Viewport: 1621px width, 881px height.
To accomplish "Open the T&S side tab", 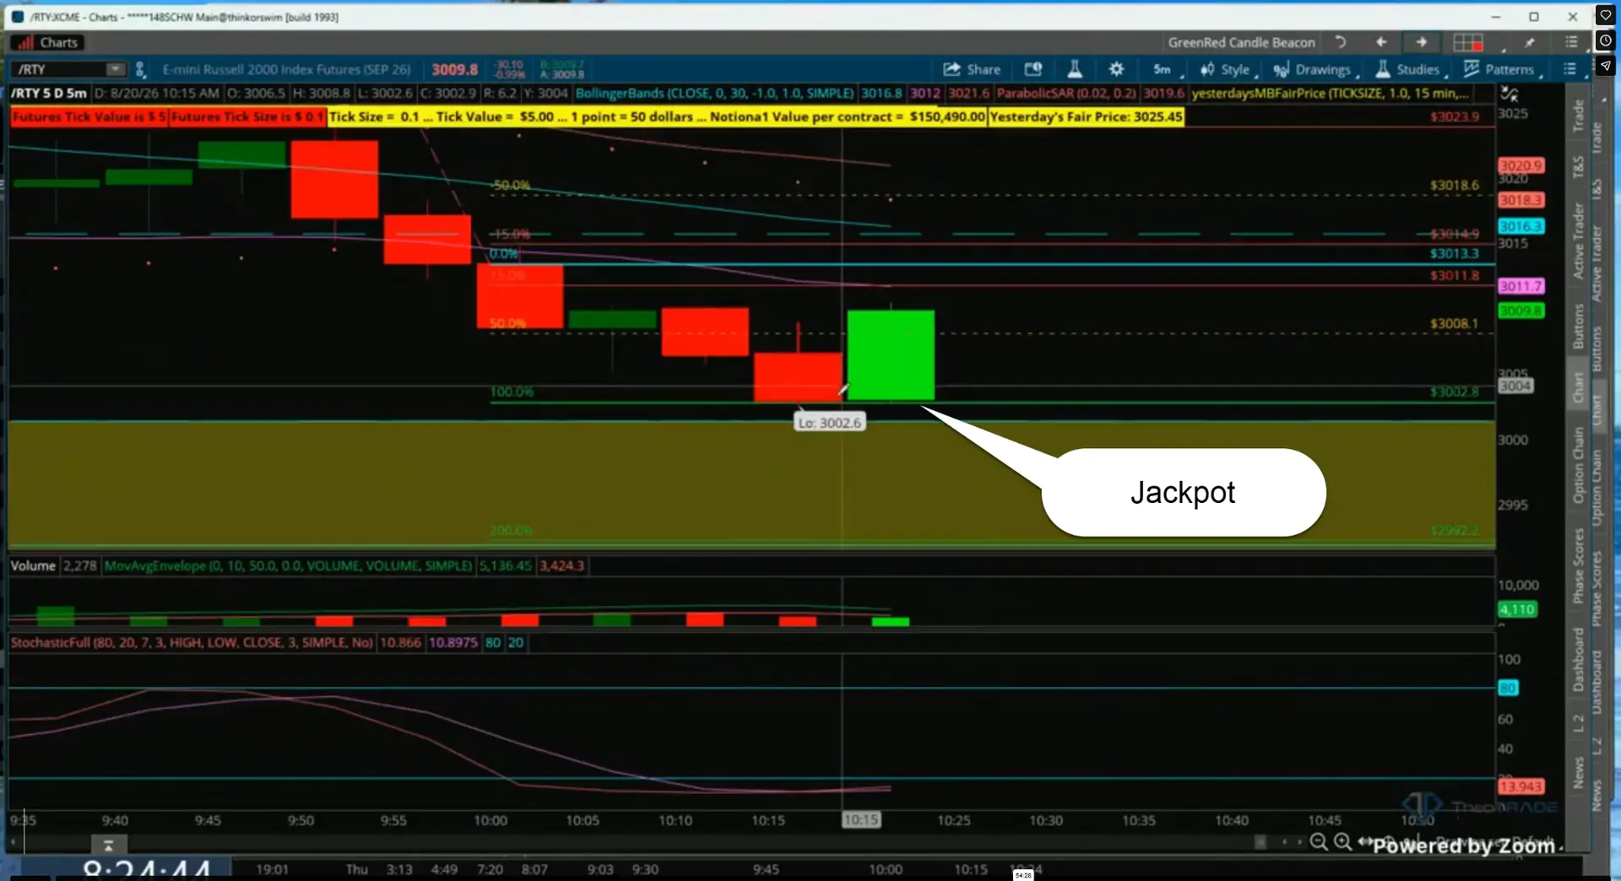I will pos(1578,167).
